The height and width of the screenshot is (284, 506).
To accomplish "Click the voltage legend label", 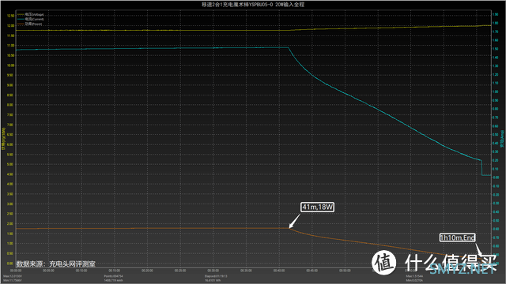I will tap(35, 14).
